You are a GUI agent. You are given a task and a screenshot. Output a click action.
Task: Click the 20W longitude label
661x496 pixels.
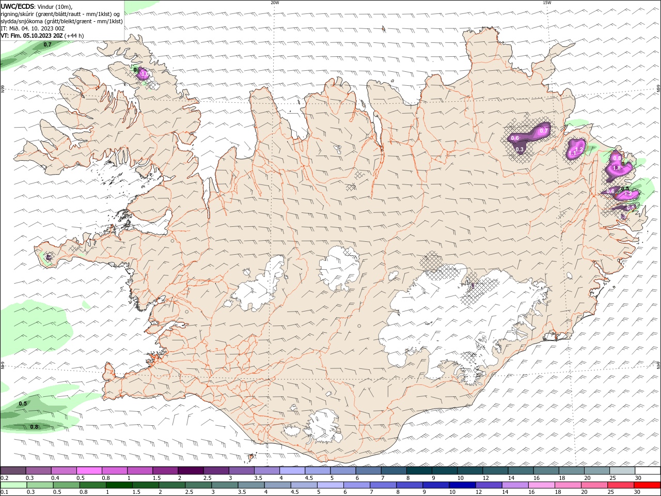click(x=275, y=3)
